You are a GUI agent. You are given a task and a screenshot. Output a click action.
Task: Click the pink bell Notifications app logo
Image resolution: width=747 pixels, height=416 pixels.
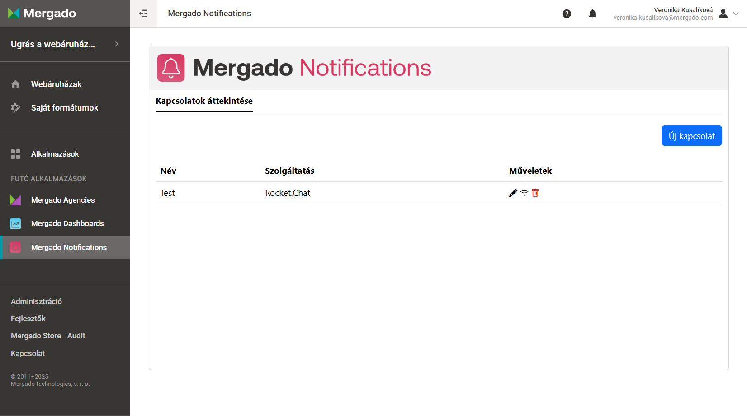coord(171,68)
